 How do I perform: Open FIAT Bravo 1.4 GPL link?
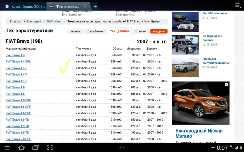18,62
